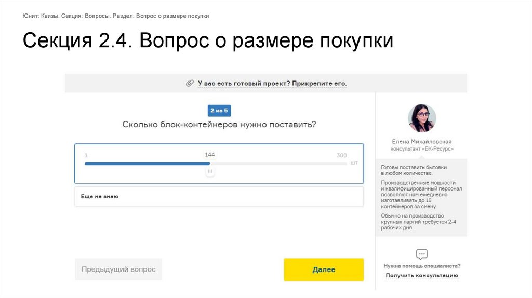This screenshot has height=298, width=532.
Task: Click the slider maximum label '300'
Action: click(341, 155)
